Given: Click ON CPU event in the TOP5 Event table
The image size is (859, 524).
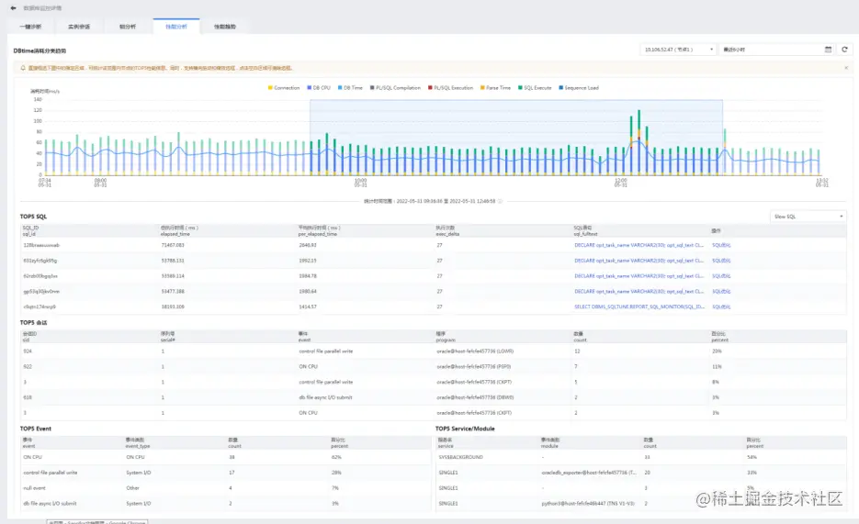Looking at the screenshot, I should point(32,457).
